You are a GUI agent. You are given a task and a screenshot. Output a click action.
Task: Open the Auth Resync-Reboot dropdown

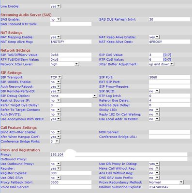point(56,86)
